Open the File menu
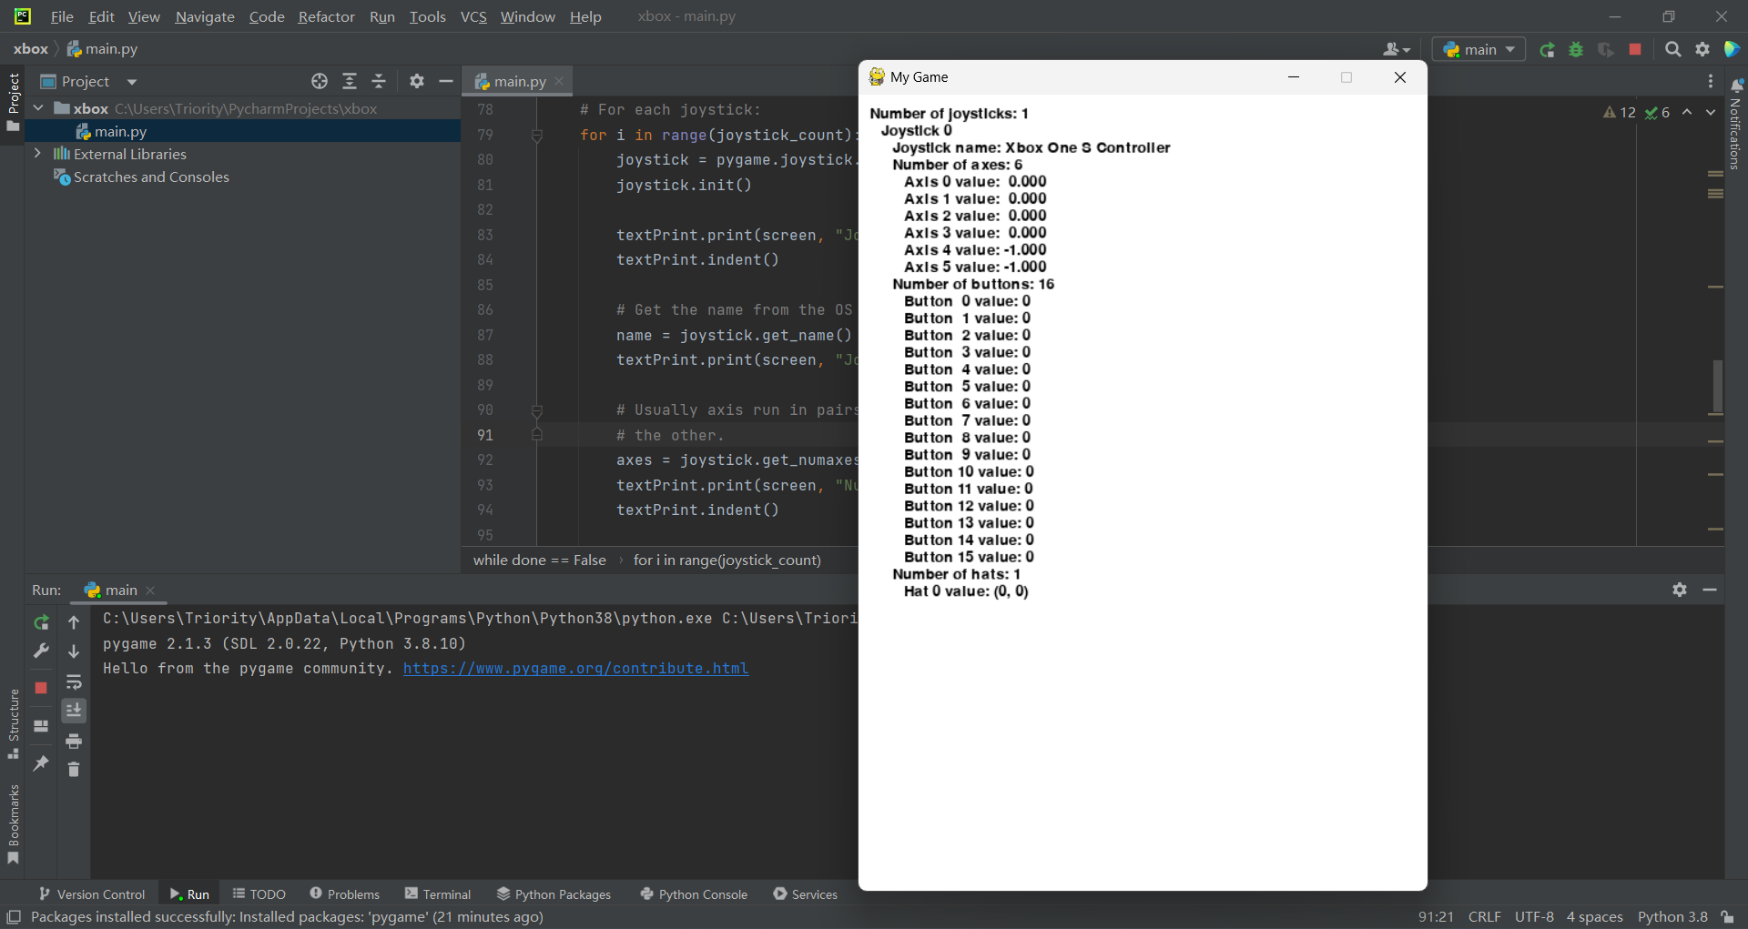Viewport: 1748px width, 929px height. tap(62, 16)
